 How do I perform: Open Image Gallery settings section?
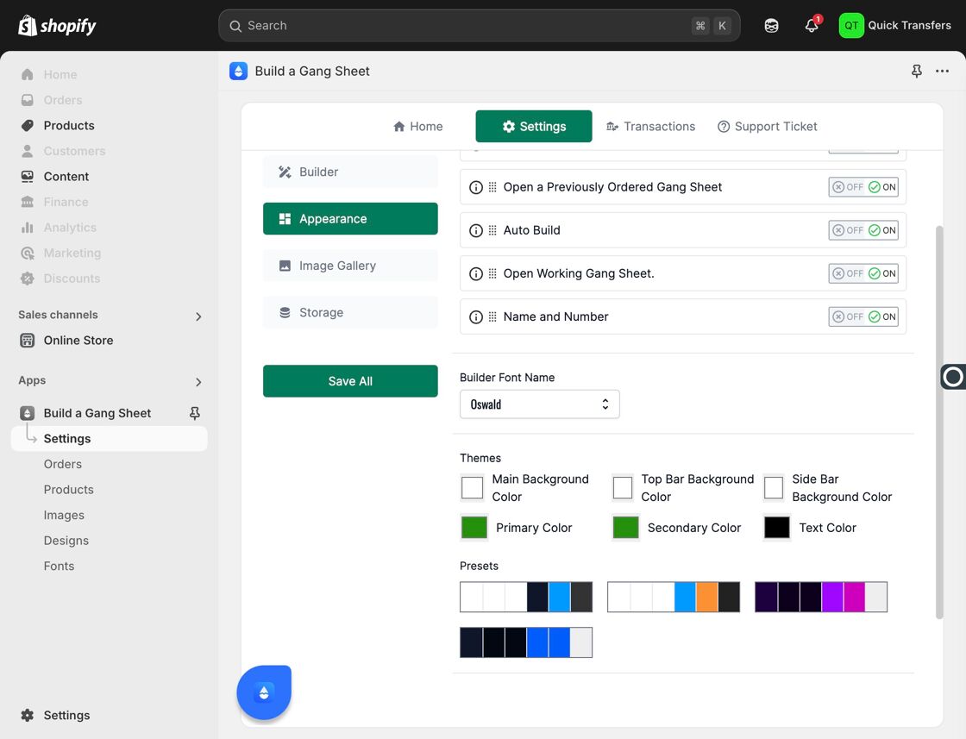pyautogui.click(x=350, y=266)
